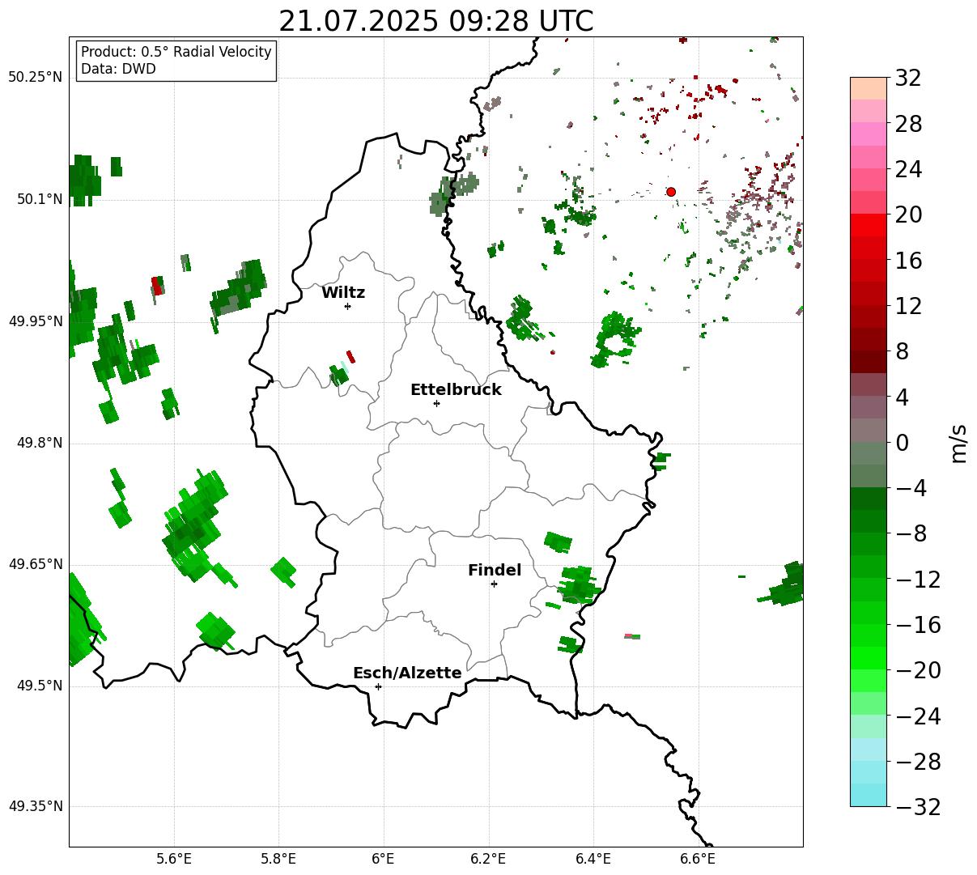The image size is (977, 875).
Task: Click the 5.8°E longitude tick label
Action: (278, 859)
